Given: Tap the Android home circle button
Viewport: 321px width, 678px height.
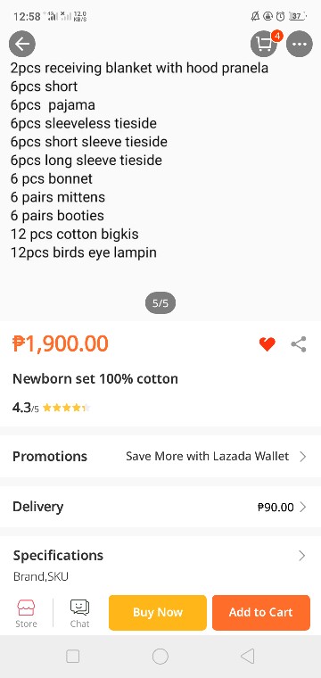Looking at the screenshot, I should click(160, 657).
